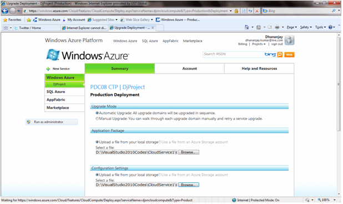Click the Feeds icon in command bar
This screenshot has height=204, width=343.
(258, 27)
